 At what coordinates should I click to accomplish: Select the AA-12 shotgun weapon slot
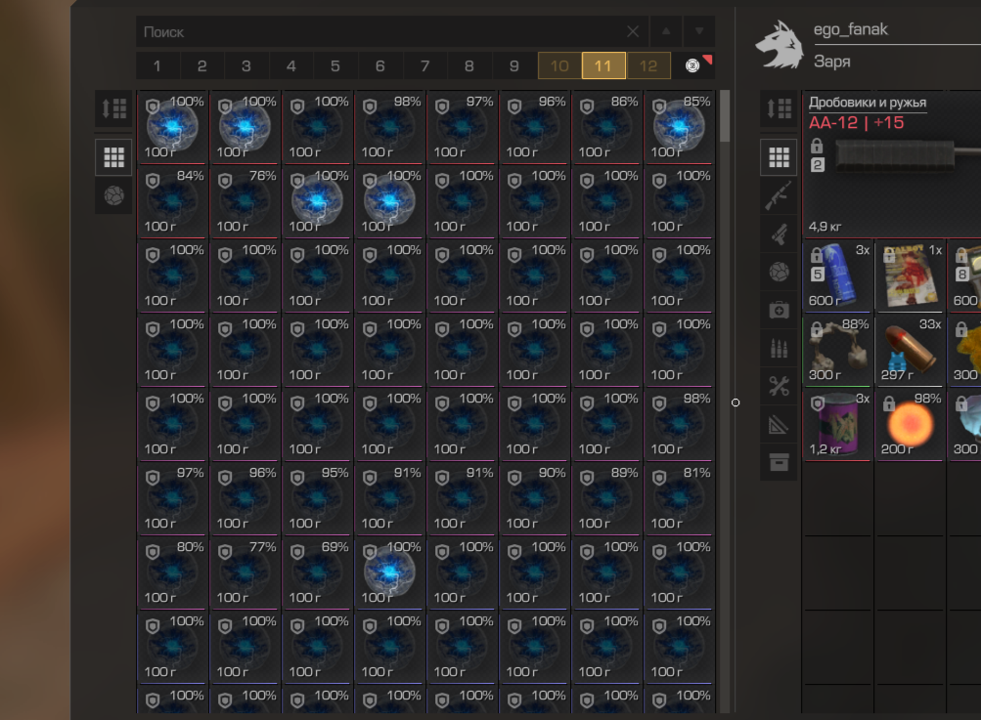tap(892, 165)
